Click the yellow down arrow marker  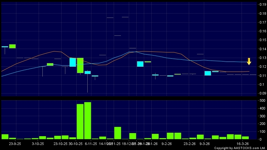click(x=249, y=62)
